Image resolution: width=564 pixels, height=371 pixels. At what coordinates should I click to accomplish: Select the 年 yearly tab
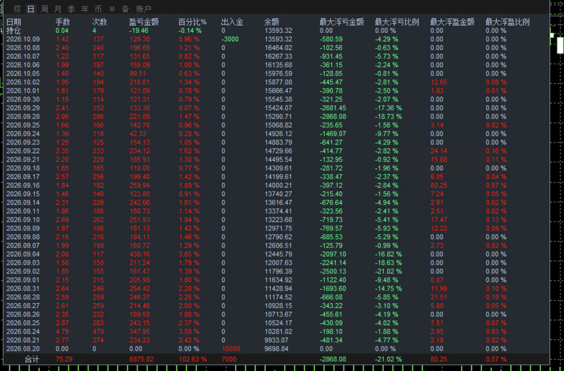pos(84,9)
